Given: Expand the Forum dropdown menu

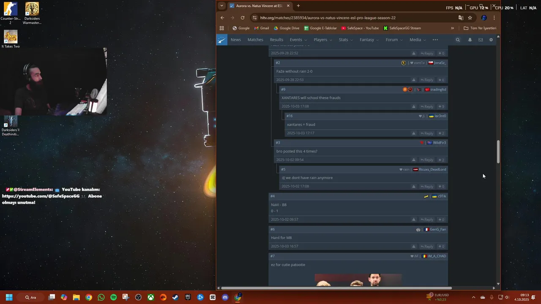Looking at the screenshot, I should point(394,40).
